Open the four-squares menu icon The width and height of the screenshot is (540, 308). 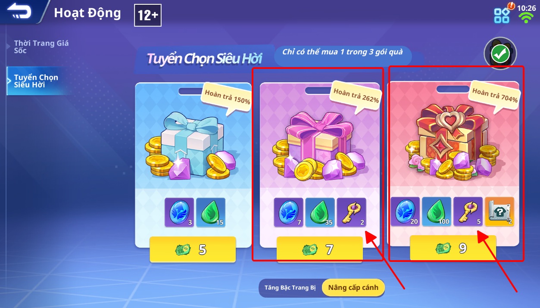click(502, 15)
